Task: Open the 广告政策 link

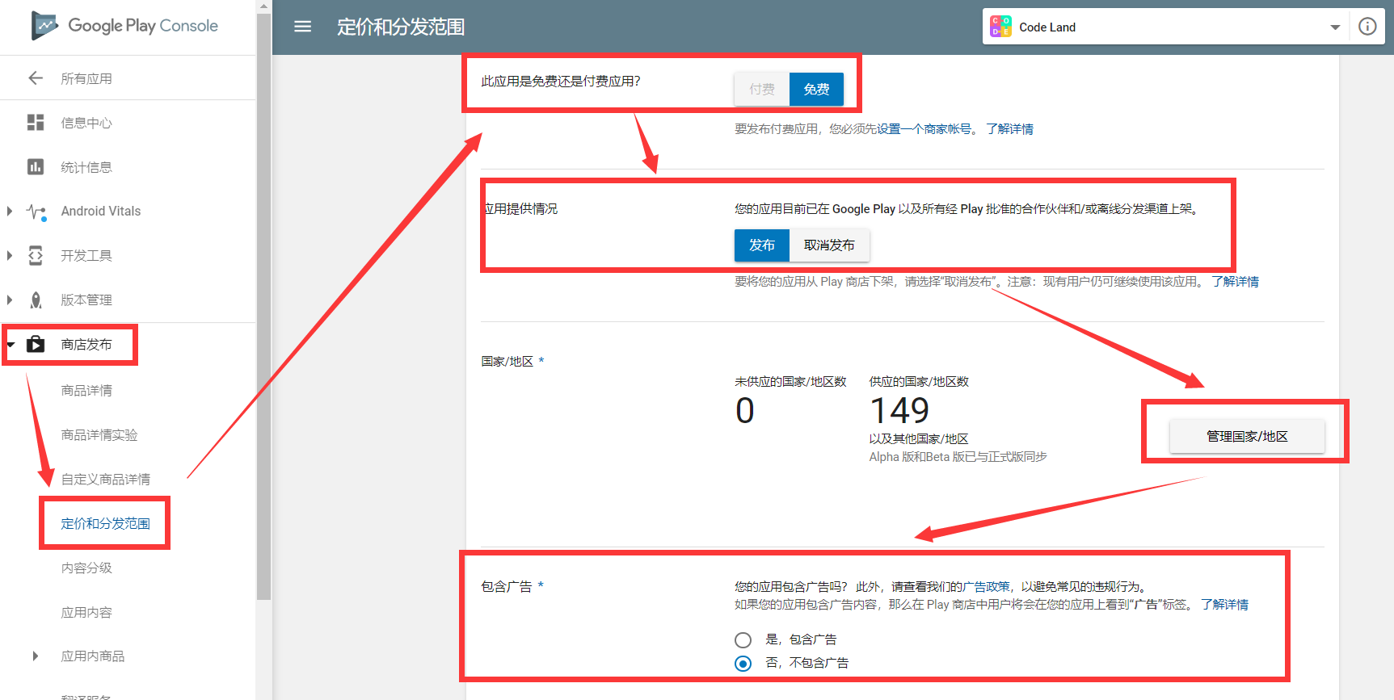Action: (987, 587)
